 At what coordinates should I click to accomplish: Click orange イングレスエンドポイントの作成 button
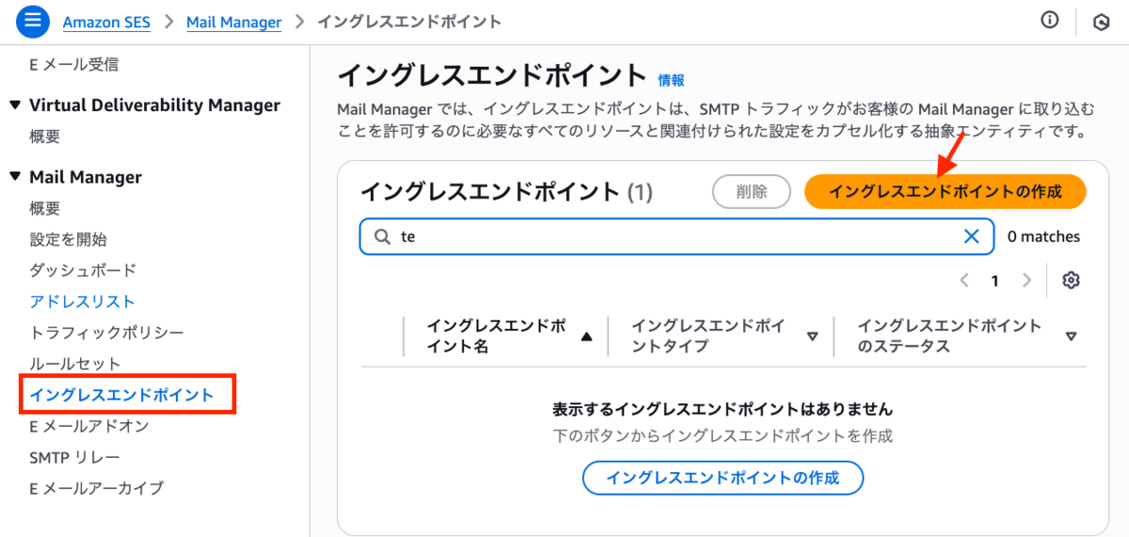tap(945, 192)
